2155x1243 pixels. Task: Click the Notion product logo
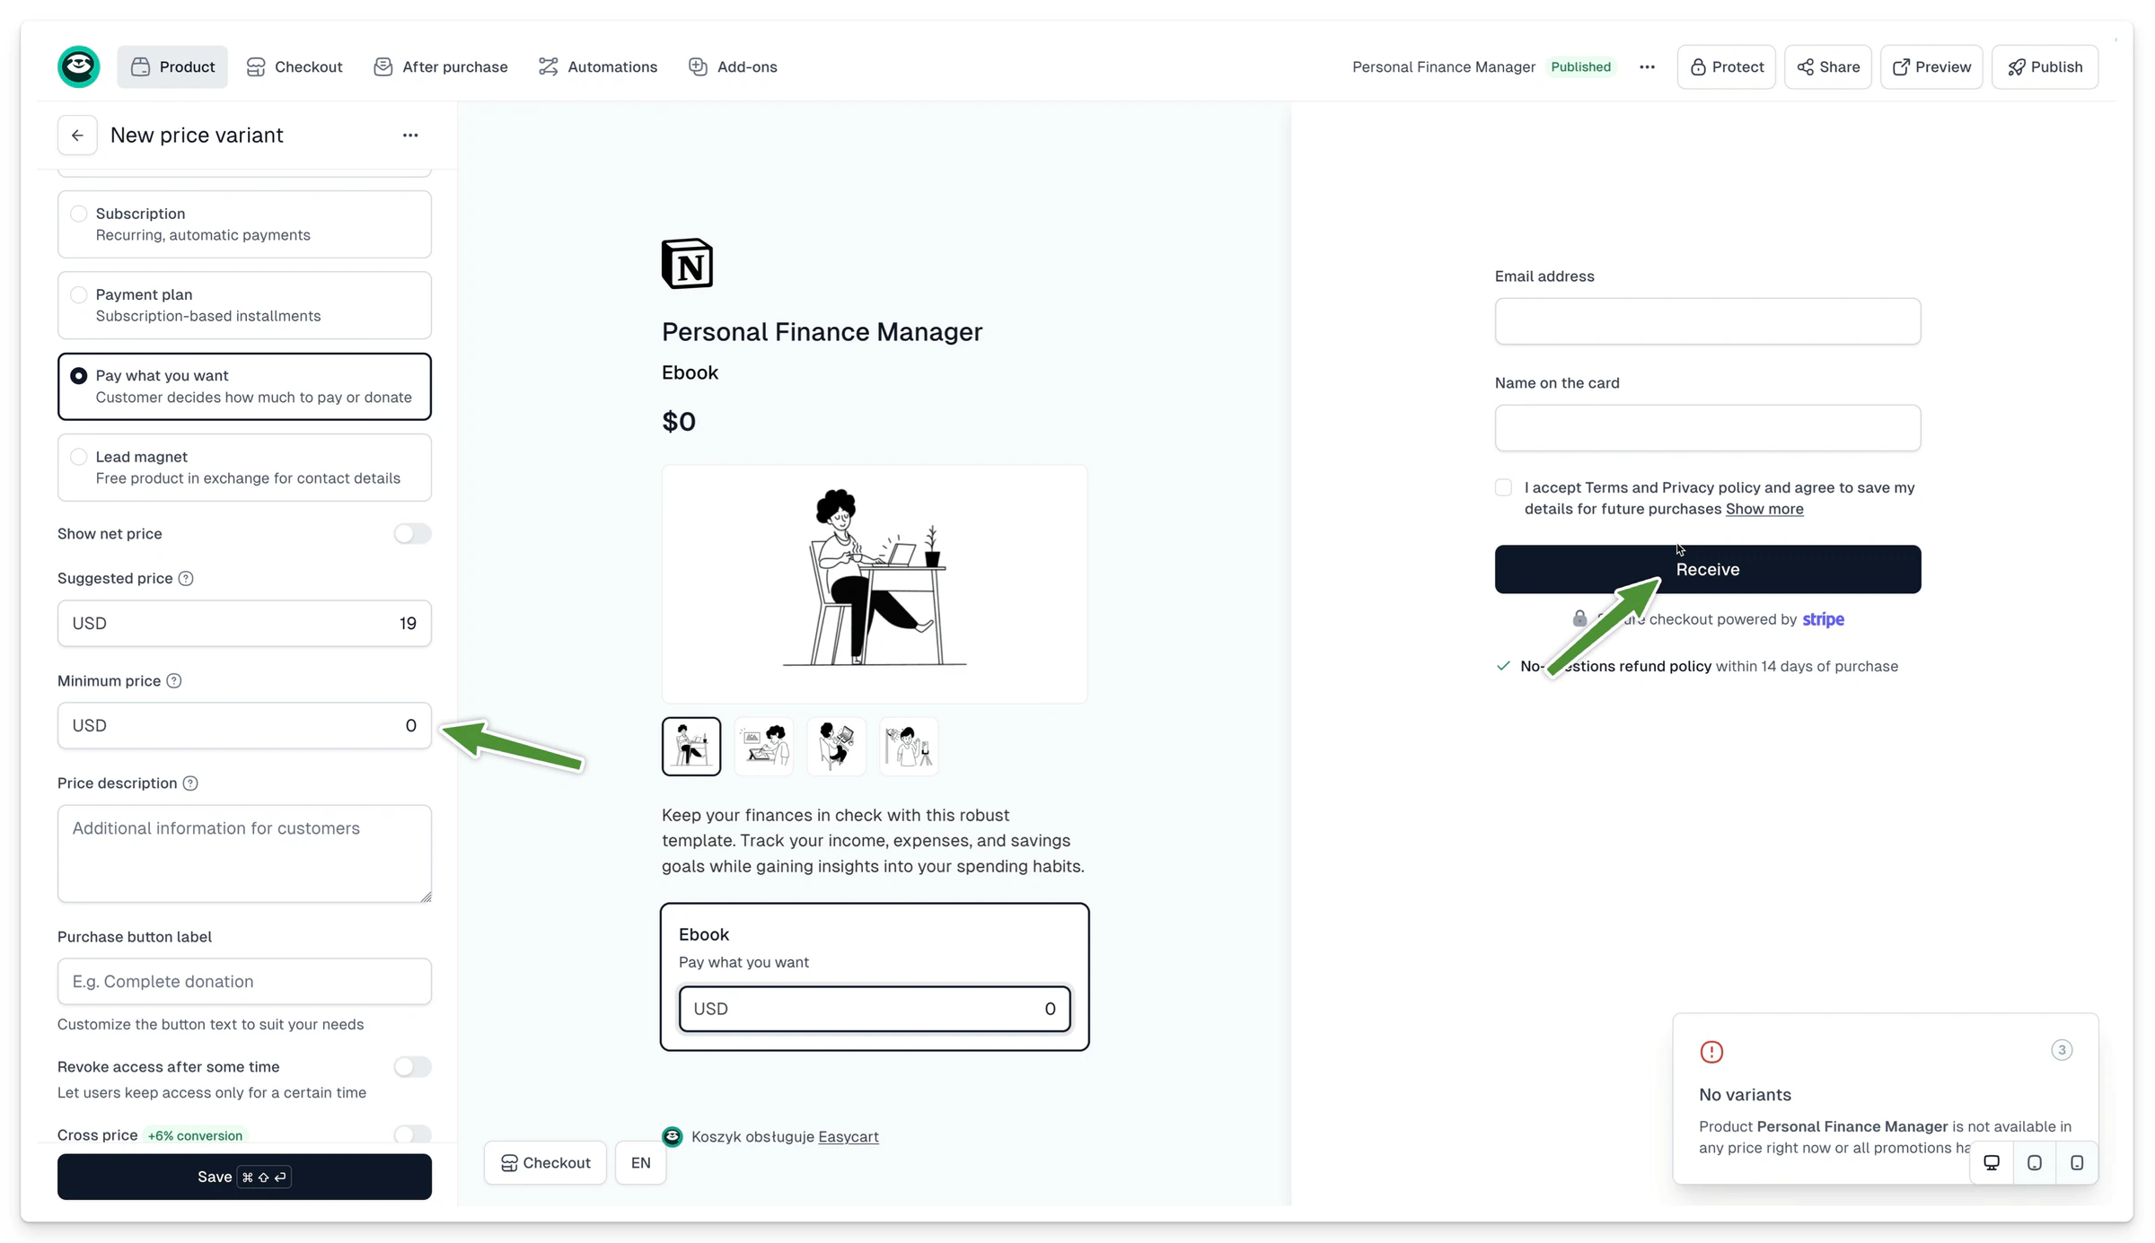[687, 264]
